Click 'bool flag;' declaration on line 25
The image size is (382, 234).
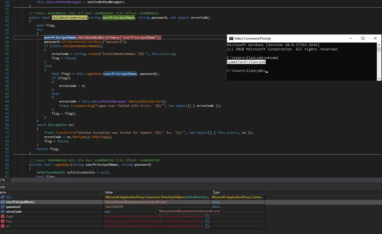(46, 25)
